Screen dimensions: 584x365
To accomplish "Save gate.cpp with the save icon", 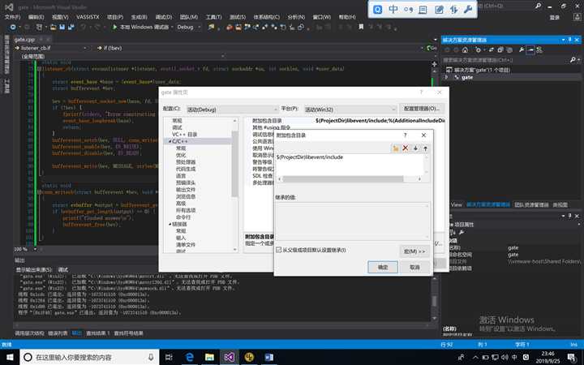I will point(62,27).
